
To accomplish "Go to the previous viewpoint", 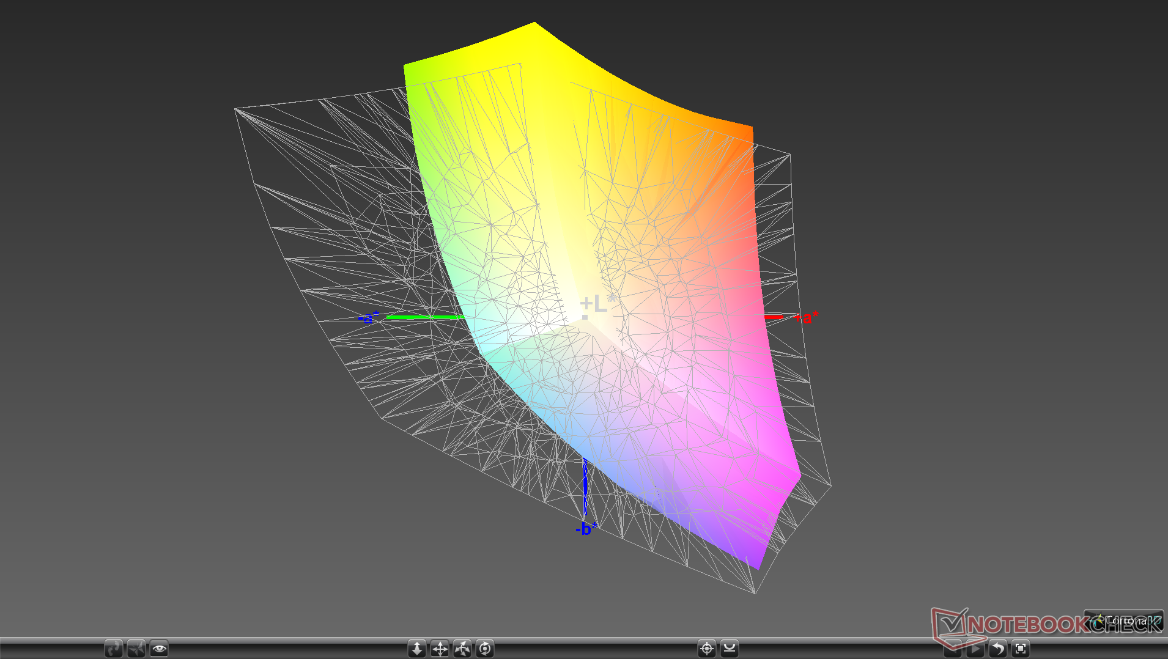I will coord(953,649).
